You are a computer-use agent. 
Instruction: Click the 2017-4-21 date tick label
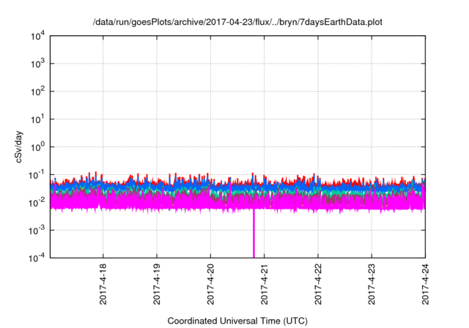coord(264,284)
